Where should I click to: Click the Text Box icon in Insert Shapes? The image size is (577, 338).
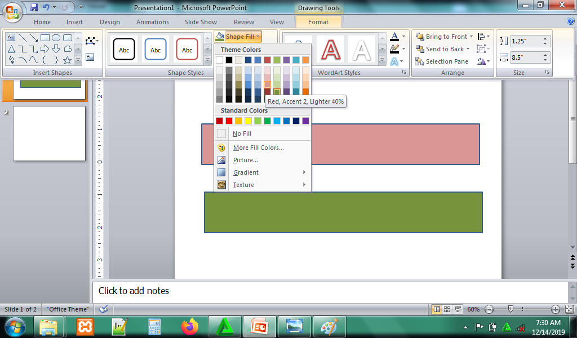(x=90, y=57)
